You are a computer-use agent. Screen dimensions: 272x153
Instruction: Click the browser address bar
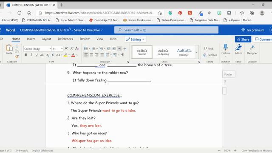coord(99,13)
